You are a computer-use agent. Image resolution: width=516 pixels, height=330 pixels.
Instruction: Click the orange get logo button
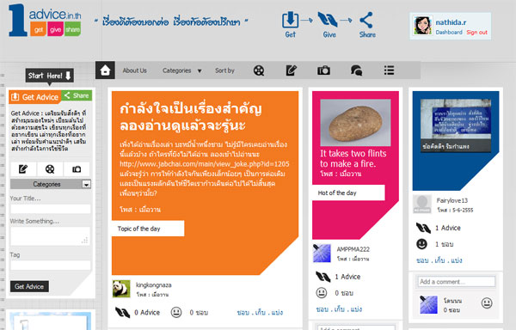tap(38, 29)
